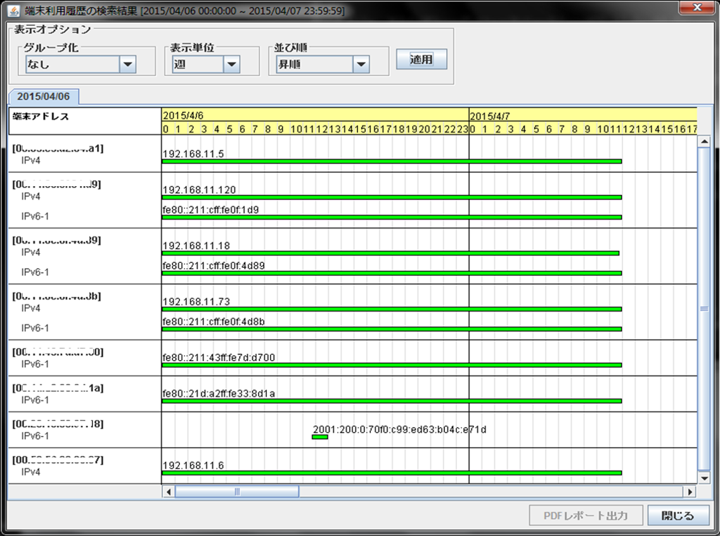The height and width of the screenshot is (536, 720).
Task: Click vertical scrollbar down arrow
Action: coord(704,478)
